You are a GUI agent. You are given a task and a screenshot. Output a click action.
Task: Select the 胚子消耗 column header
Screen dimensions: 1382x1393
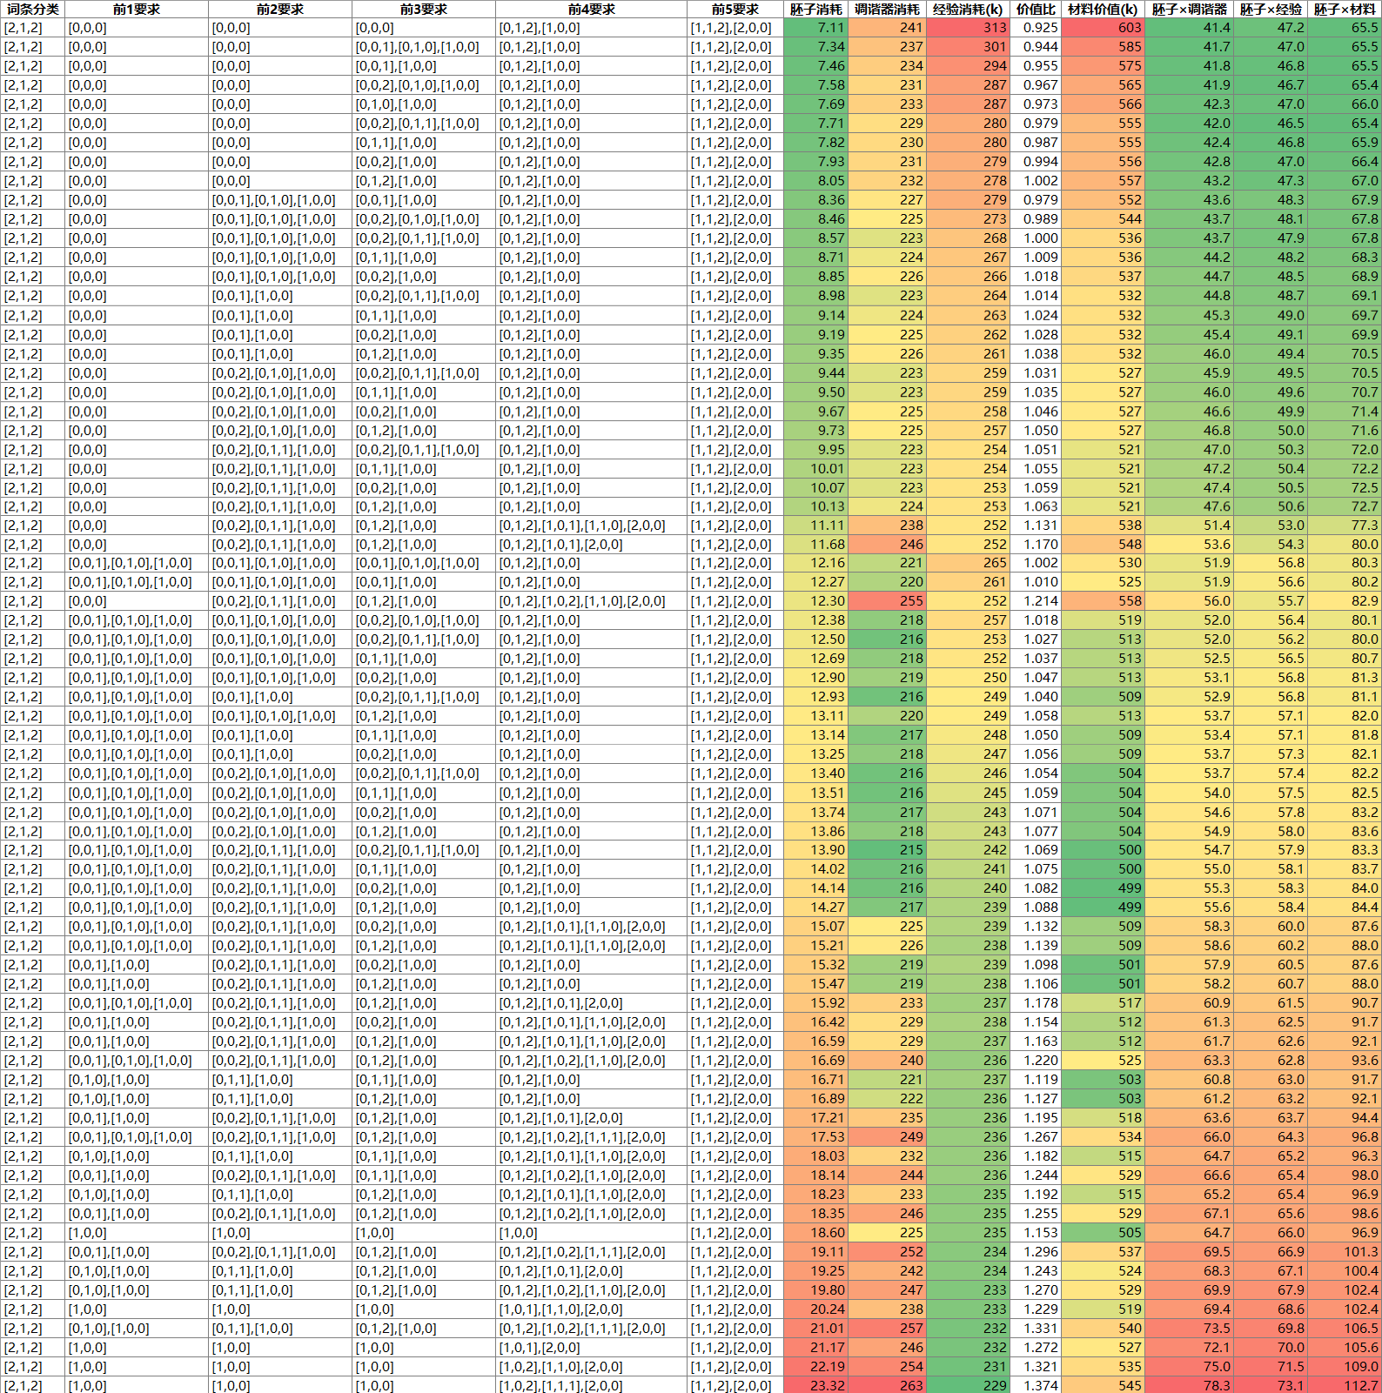click(815, 9)
